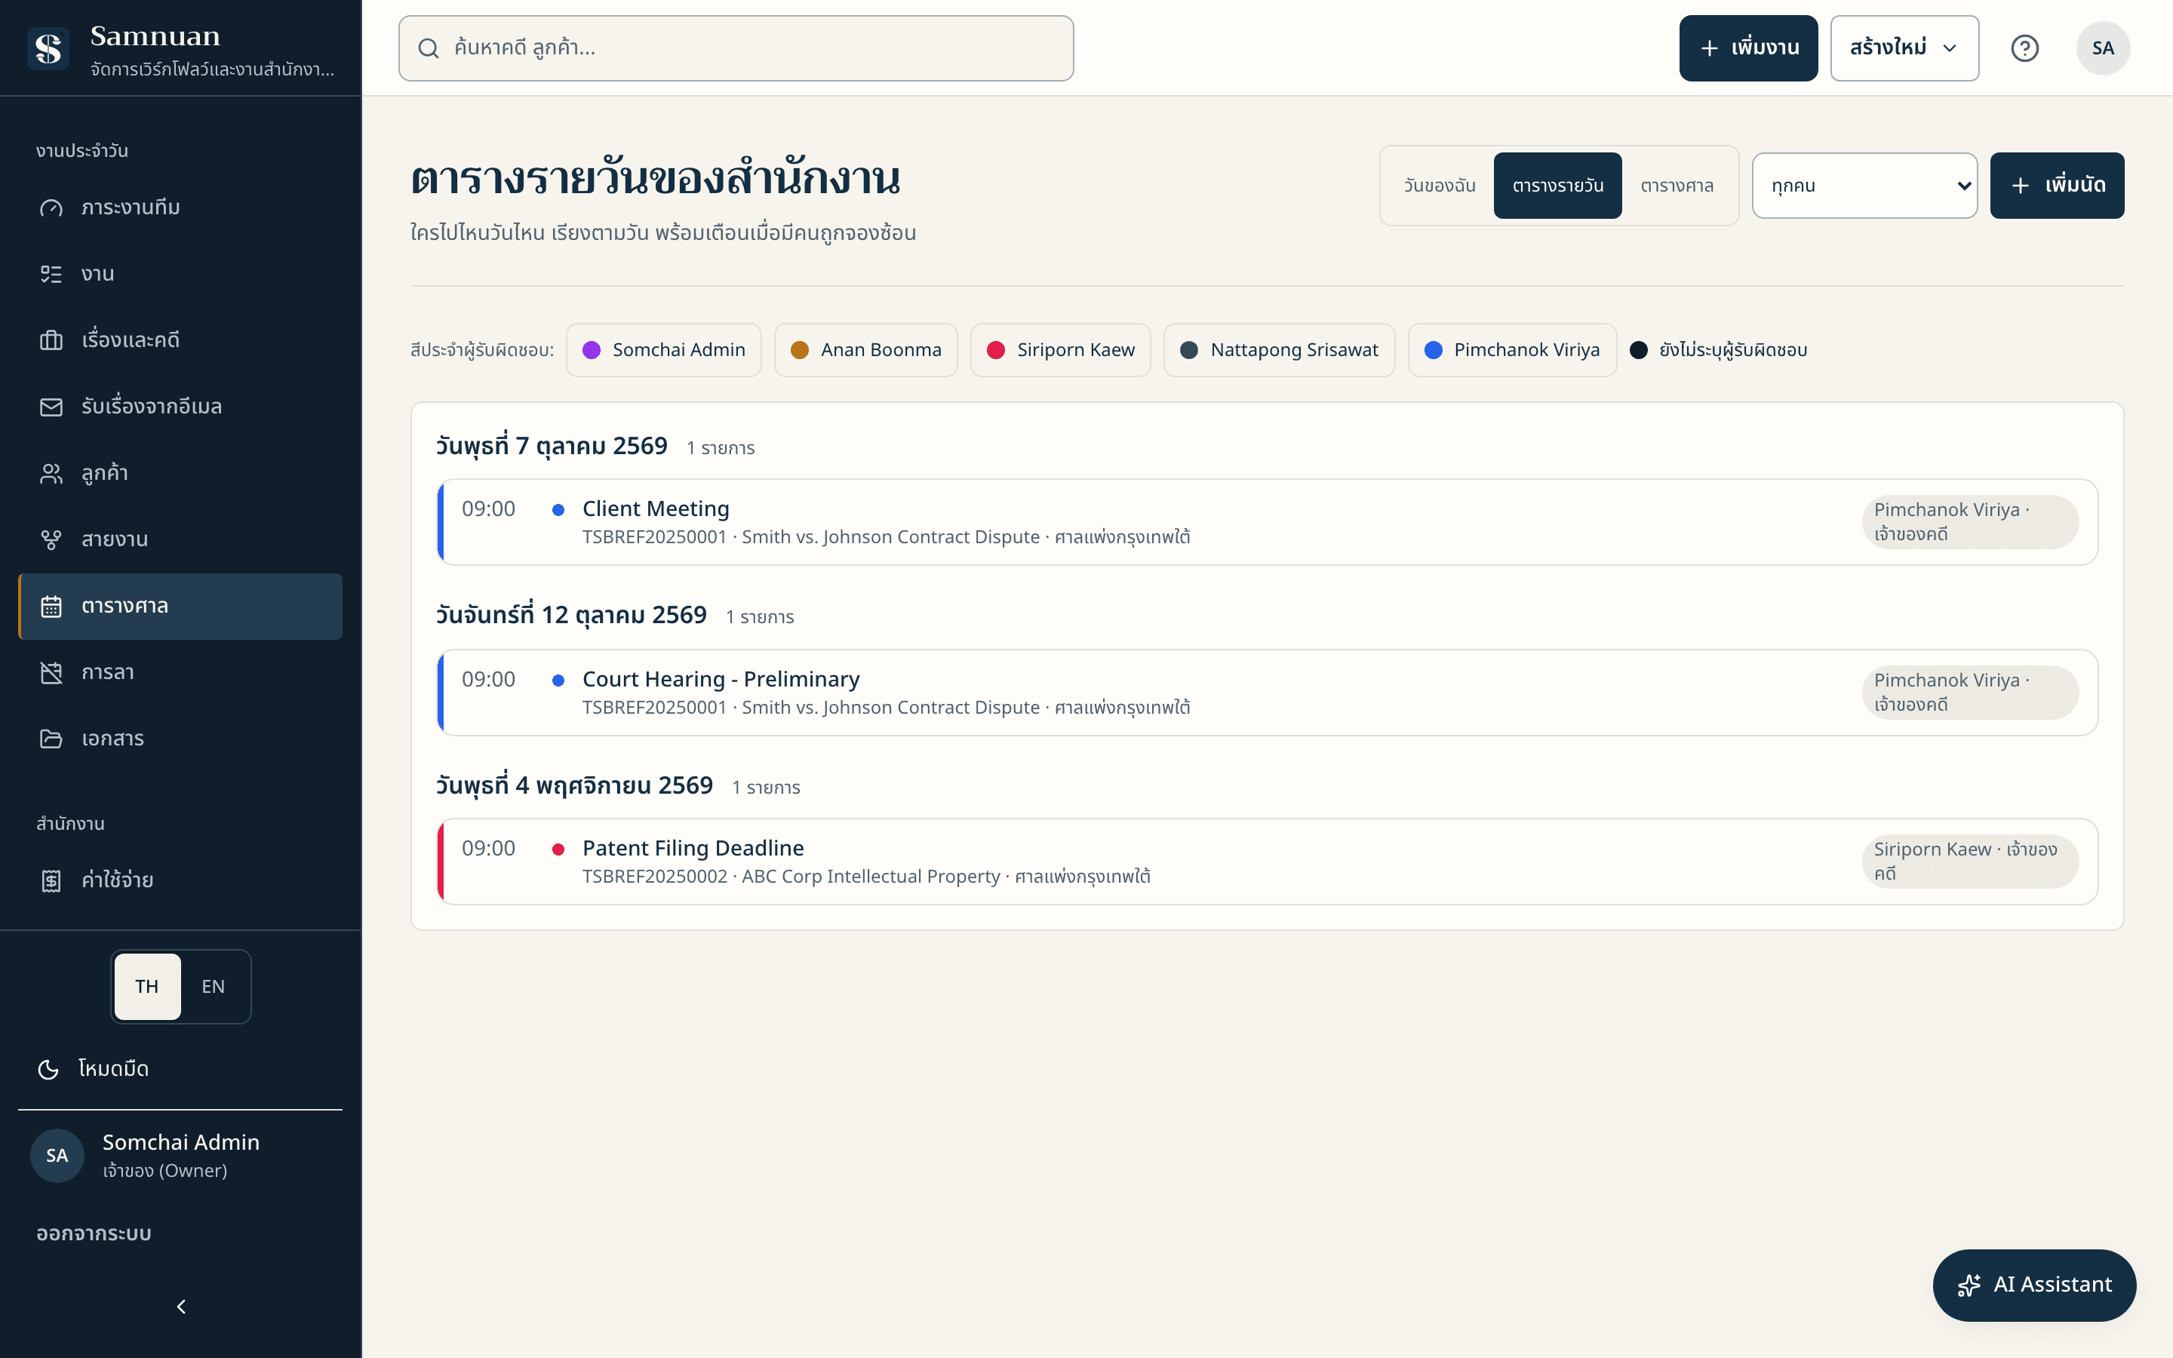2173x1358 pixels.
Task: Click Somchai Admin profile in sidebar
Action: pyautogui.click(x=180, y=1156)
